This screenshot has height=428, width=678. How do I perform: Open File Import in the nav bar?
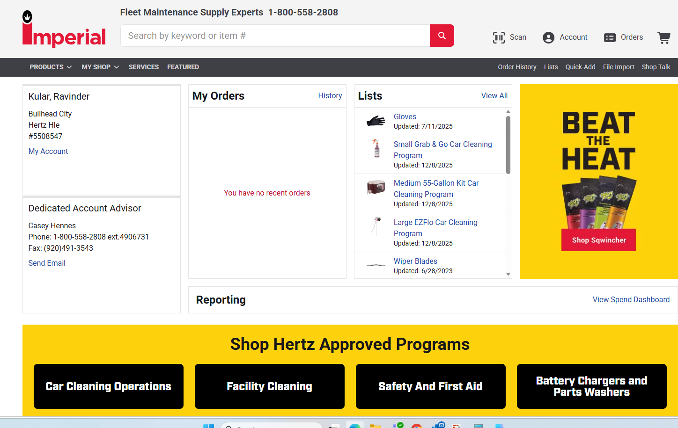coord(619,67)
